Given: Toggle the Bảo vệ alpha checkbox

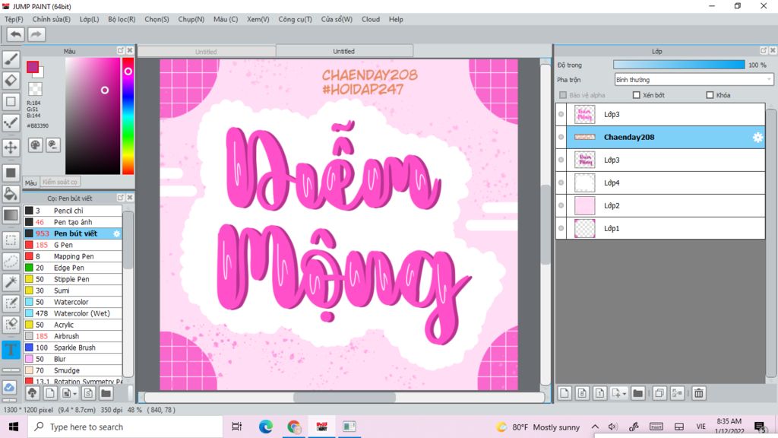Looking at the screenshot, I should click(563, 95).
